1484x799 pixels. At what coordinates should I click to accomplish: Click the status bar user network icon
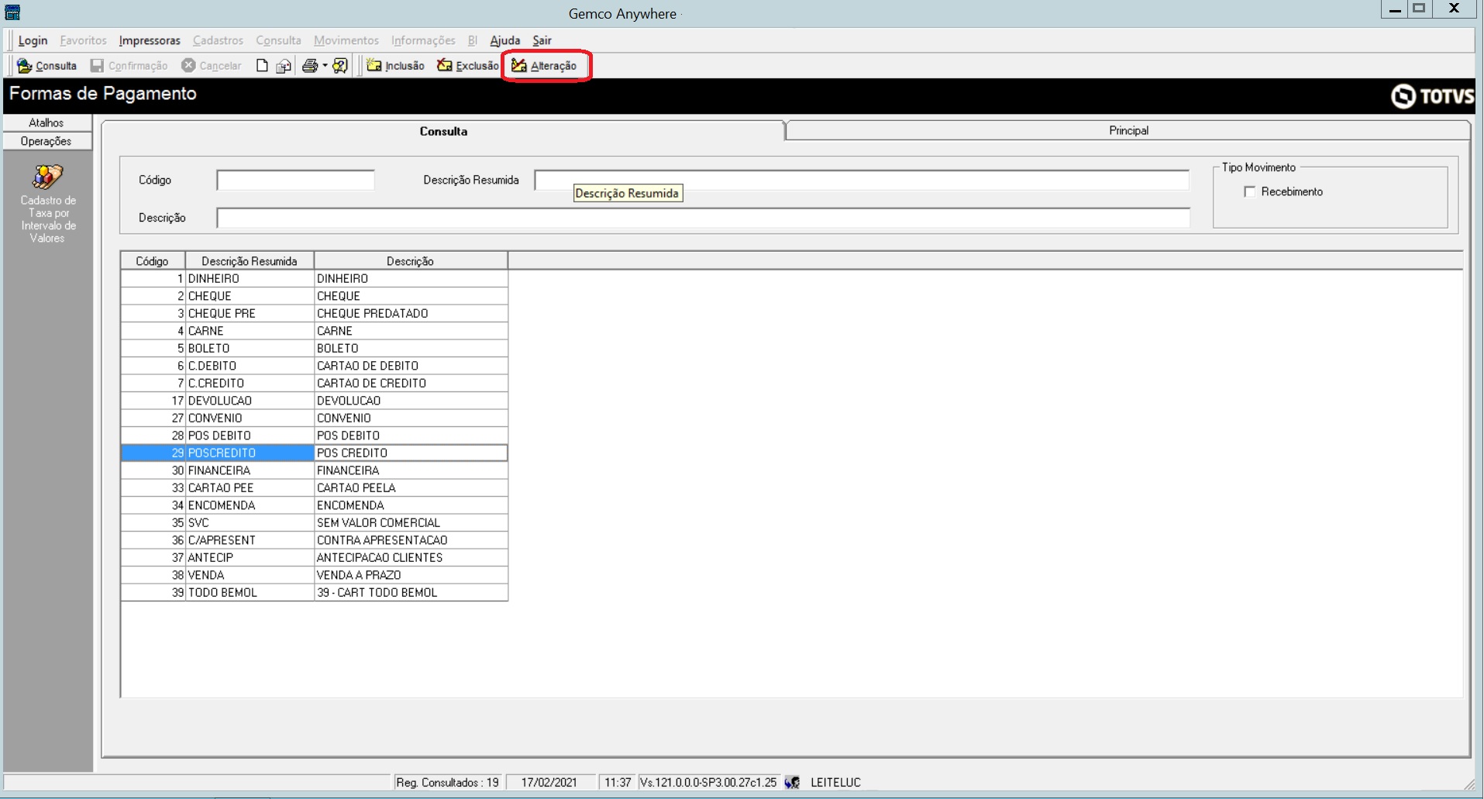(x=792, y=782)
